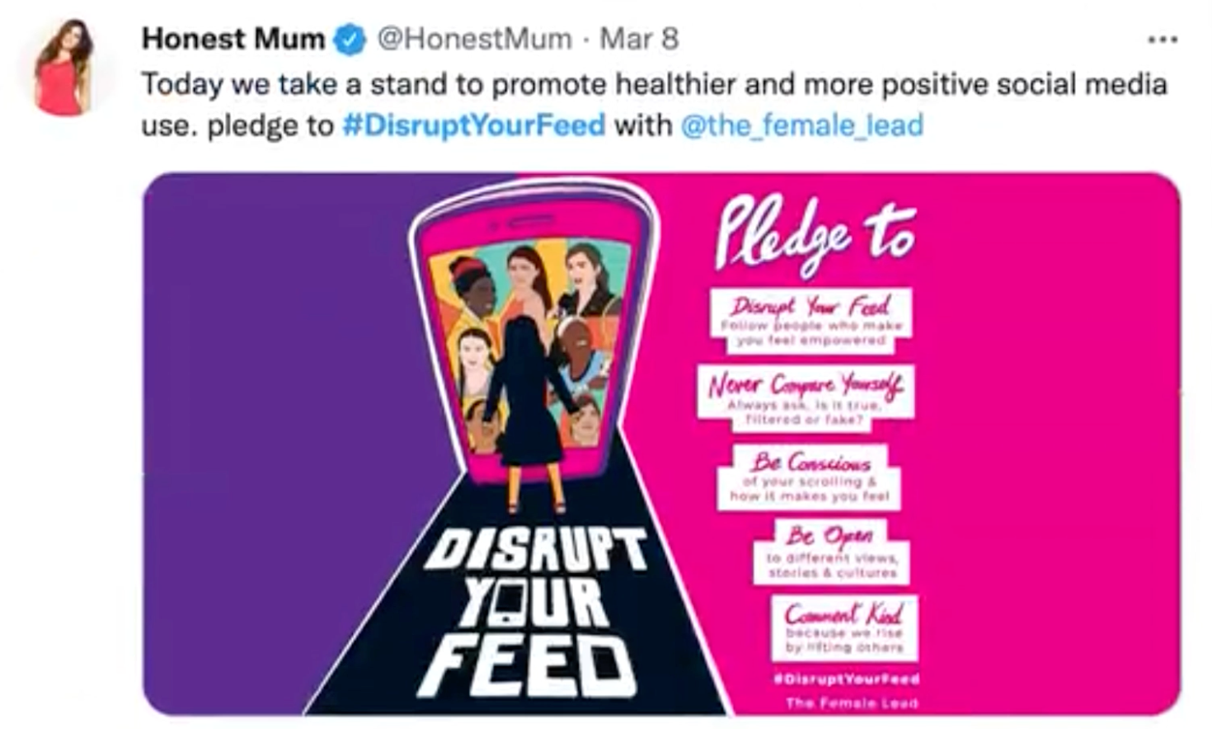Click the Honest Mum display name
Screen dimensions: 1212x729
point(233,39)
